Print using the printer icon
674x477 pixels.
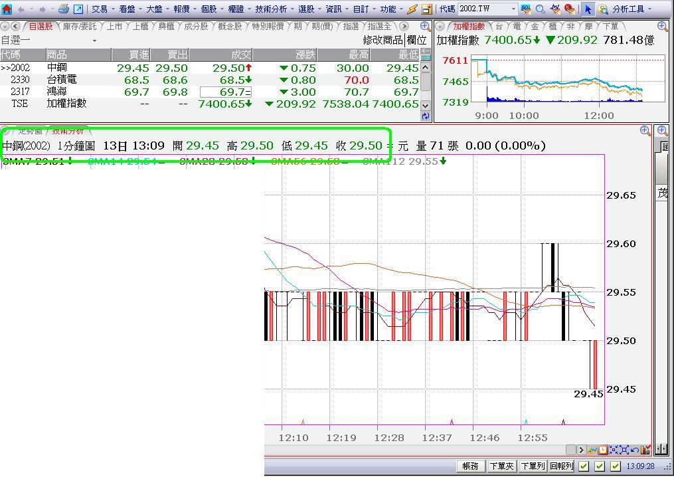click(x=64, y=9)
